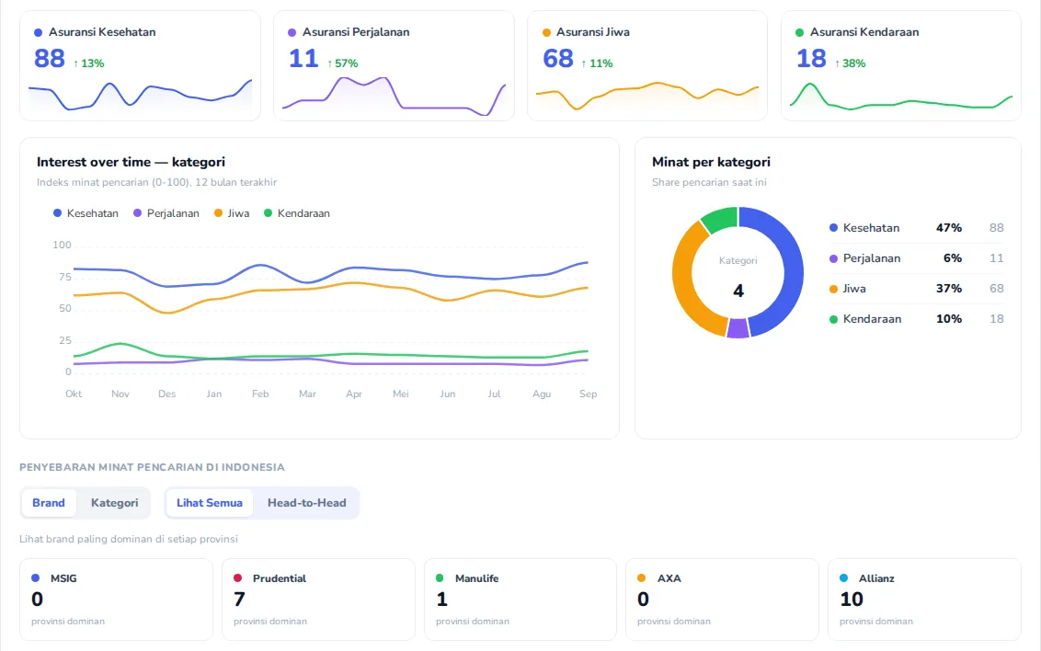This screenshot has height=651, width=1041.
Task: Open the Asuransi Kesehatan summary card
Action: pyautogui.click(x=140, y=65)
